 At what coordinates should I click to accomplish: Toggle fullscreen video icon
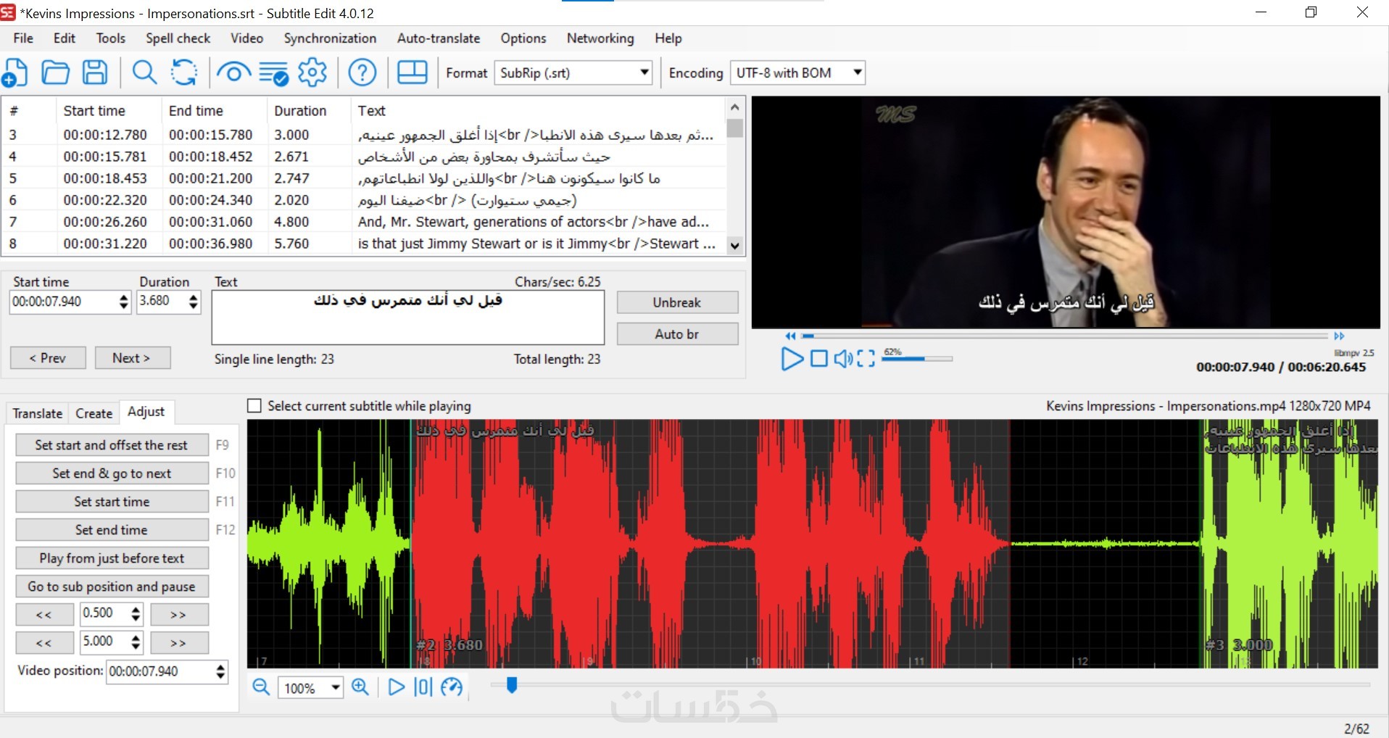click(x=866, y=359)
